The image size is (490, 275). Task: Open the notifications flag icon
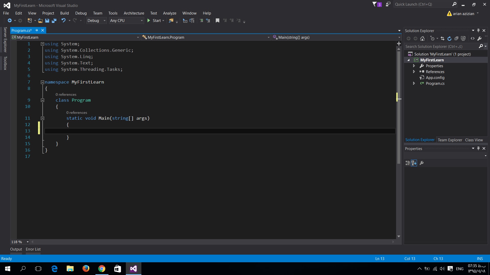coord(374,4)
